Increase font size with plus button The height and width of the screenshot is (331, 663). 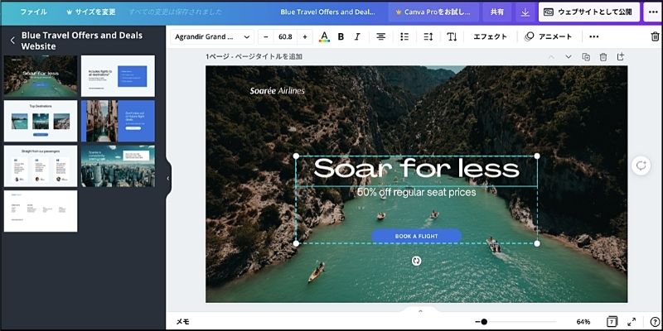pos(305,36)
